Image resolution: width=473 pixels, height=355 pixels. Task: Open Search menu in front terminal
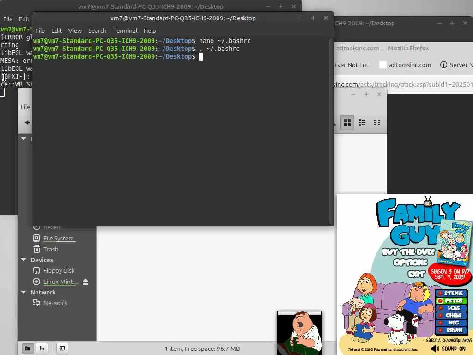click(97, 31)
